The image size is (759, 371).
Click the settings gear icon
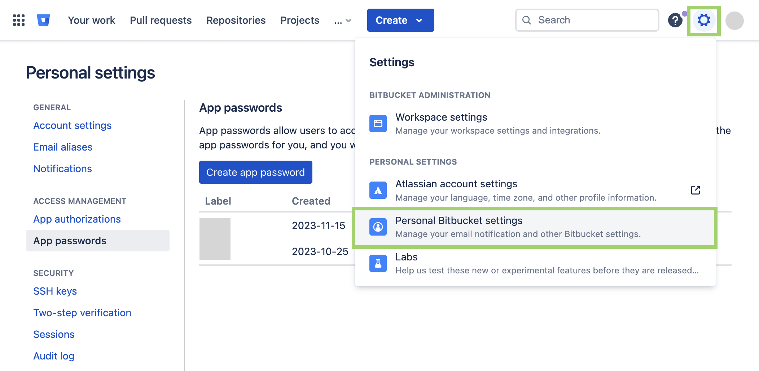[703, 21]
